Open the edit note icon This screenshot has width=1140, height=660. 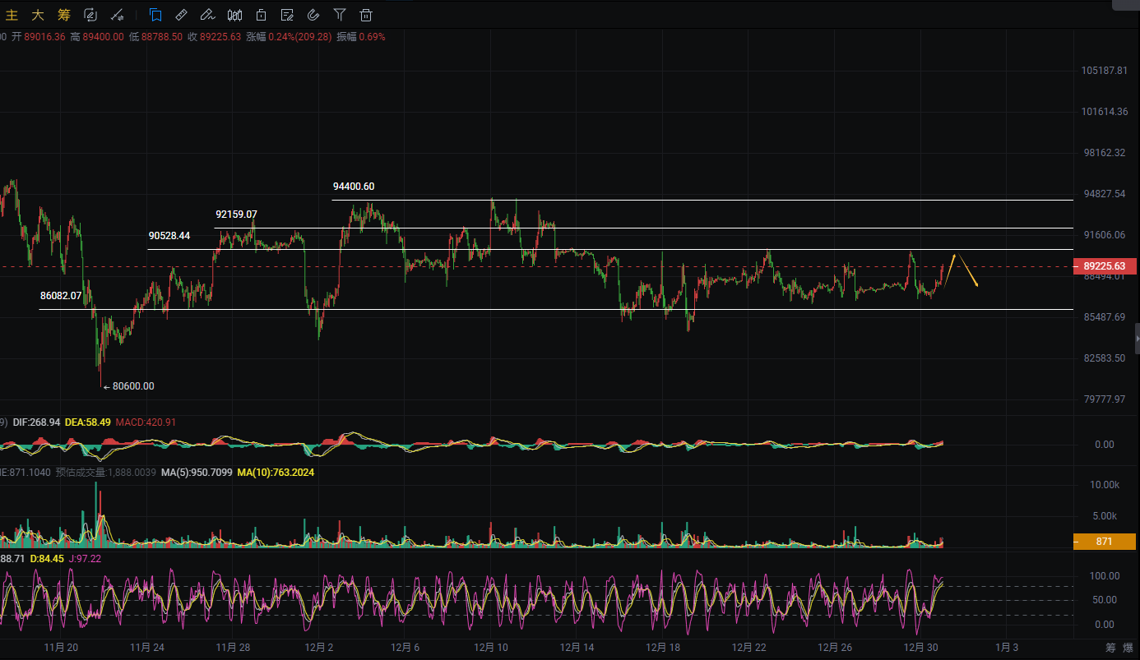point(287,15)
